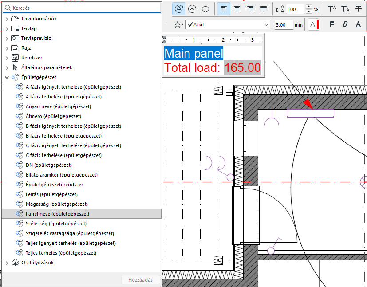Click the Hozzáadás button

(x=140, y=280)
